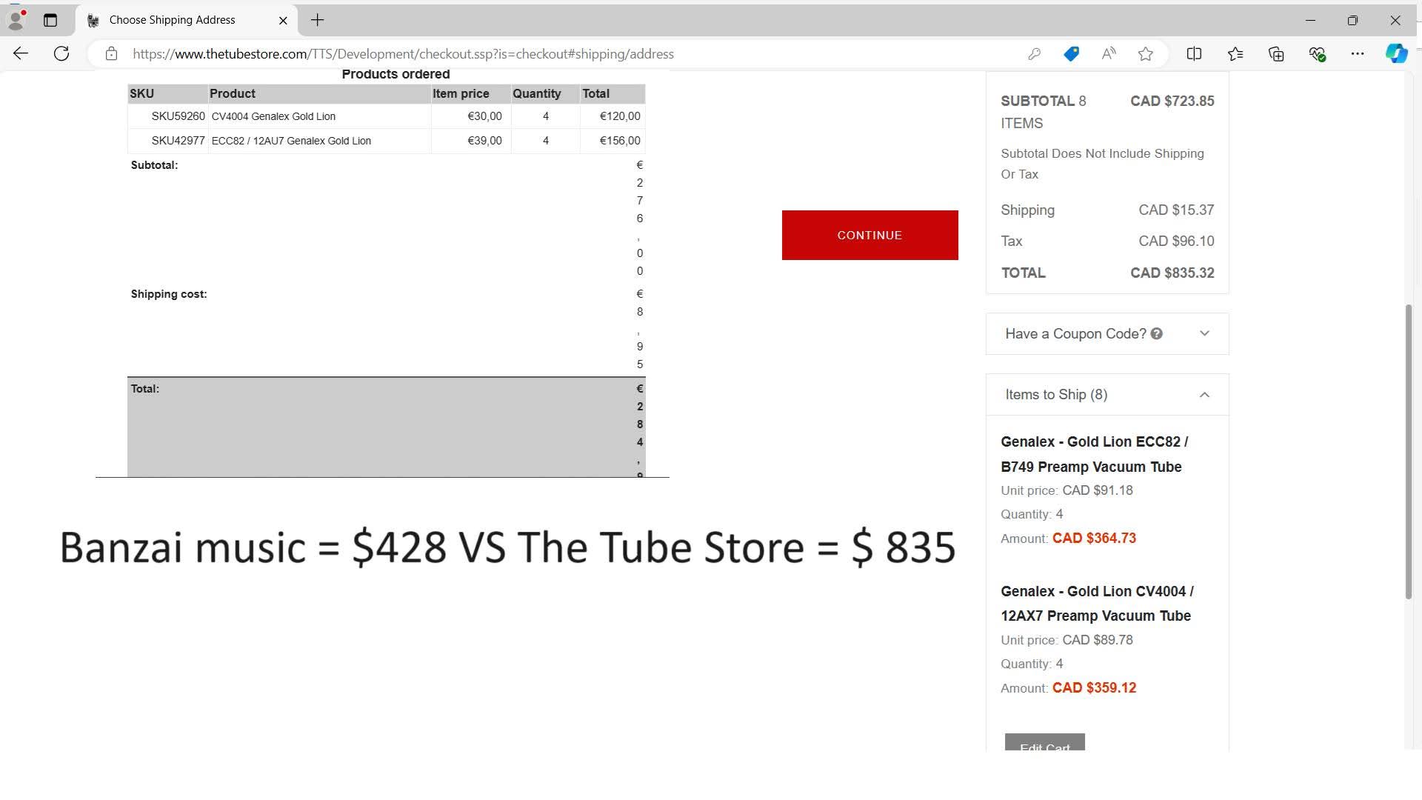Close the Choose Shipping Address tab

(x=283, y=20)
